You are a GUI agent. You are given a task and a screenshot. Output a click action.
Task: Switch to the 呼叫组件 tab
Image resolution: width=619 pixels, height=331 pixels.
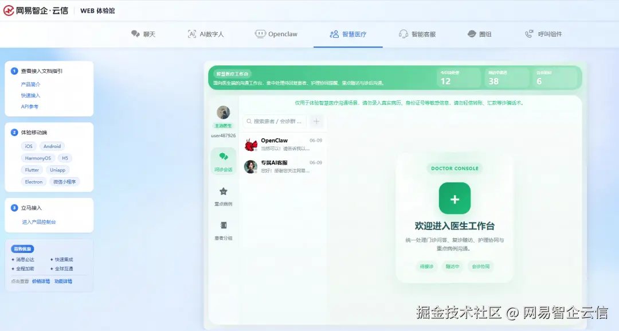coord(543,34)
